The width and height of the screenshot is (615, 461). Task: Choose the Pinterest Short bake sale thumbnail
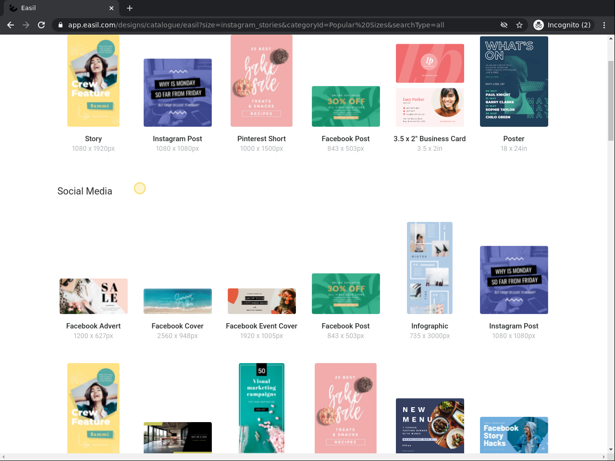coord(261,81)
